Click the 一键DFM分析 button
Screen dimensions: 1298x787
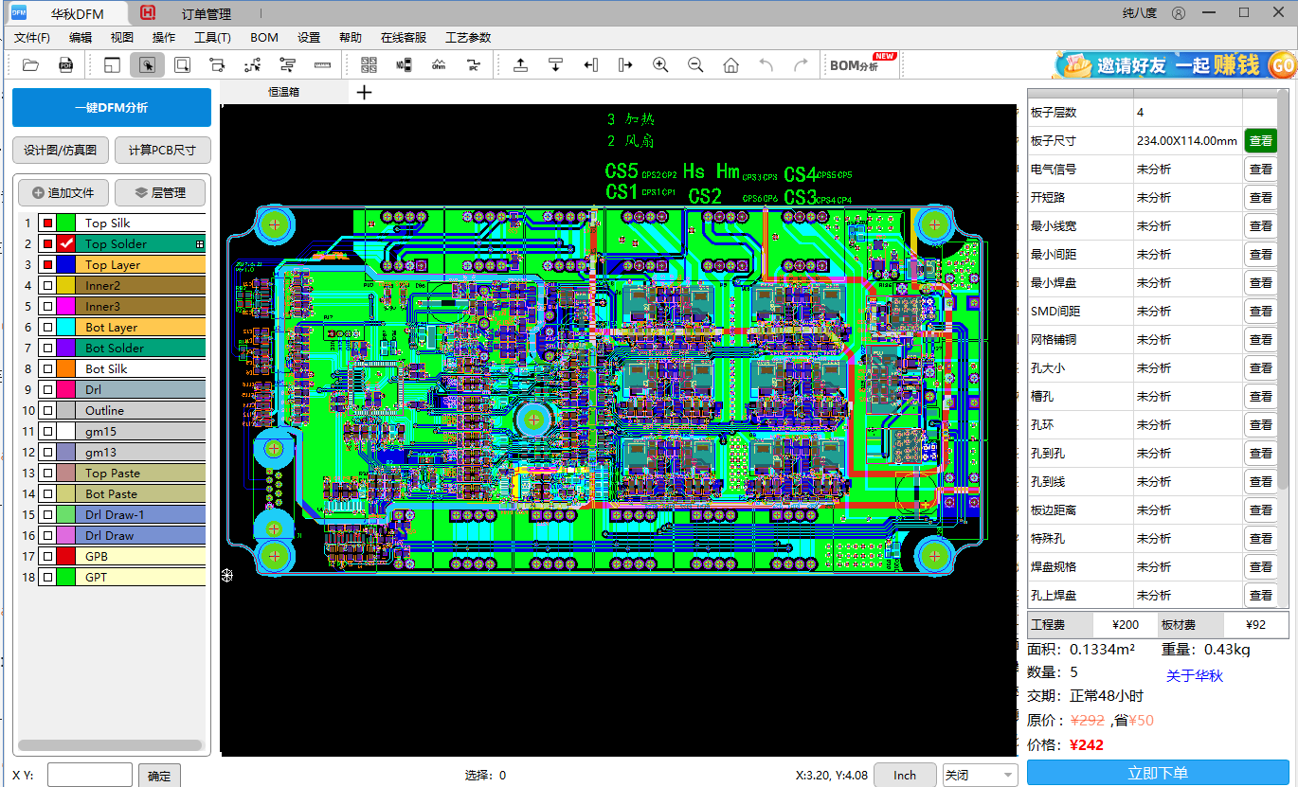(112, 108)
